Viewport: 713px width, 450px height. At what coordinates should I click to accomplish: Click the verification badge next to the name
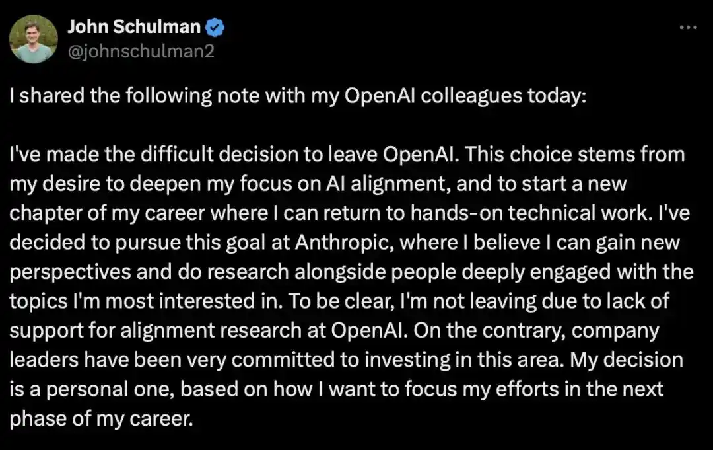[x=213, y=26]
